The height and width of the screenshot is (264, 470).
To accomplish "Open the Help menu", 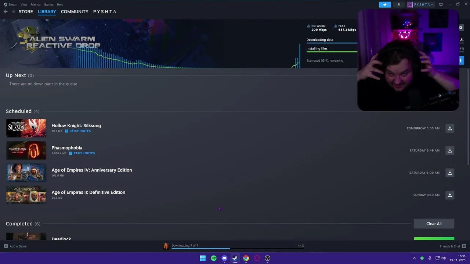I will pos(60,4).
